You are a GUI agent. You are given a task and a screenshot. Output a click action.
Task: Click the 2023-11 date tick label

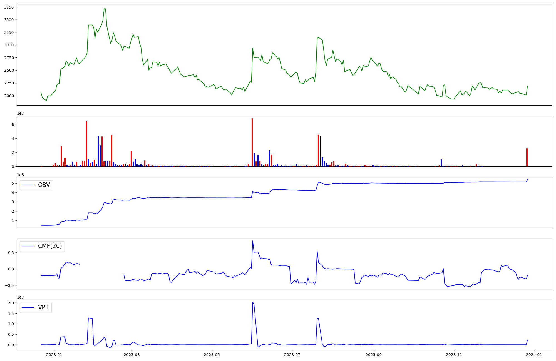454,355
